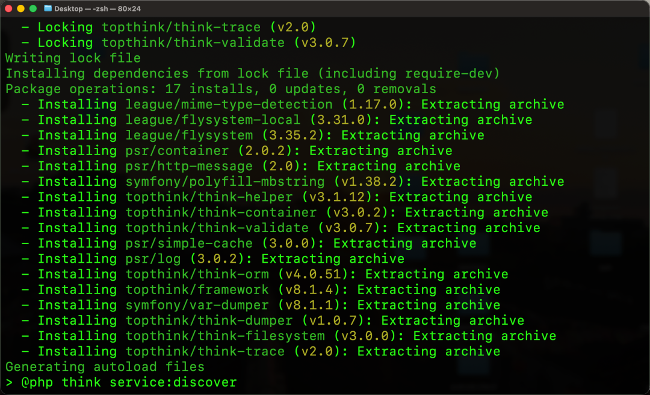Click the "Writing lock file" line
Image resolution: width=650 pixels, height=395 pixels.
pyautogui.click(x=73, y=58)
